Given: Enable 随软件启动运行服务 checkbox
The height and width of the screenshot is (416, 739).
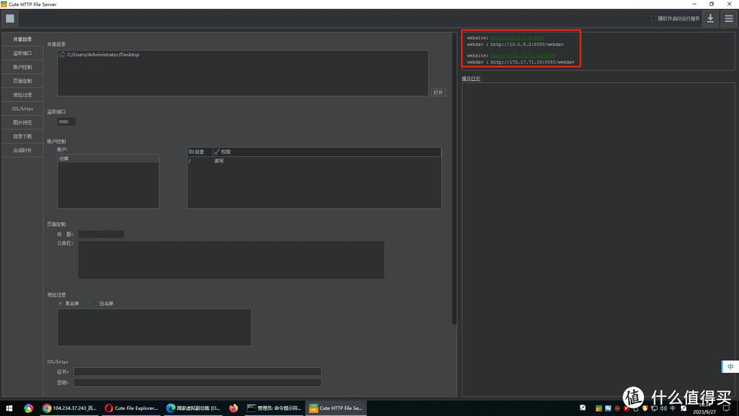Looking at the screenshot, I should tap(653, 18).
